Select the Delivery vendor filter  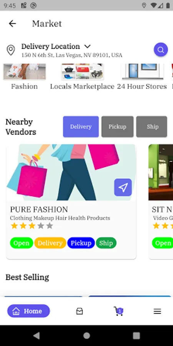(81, 126)
